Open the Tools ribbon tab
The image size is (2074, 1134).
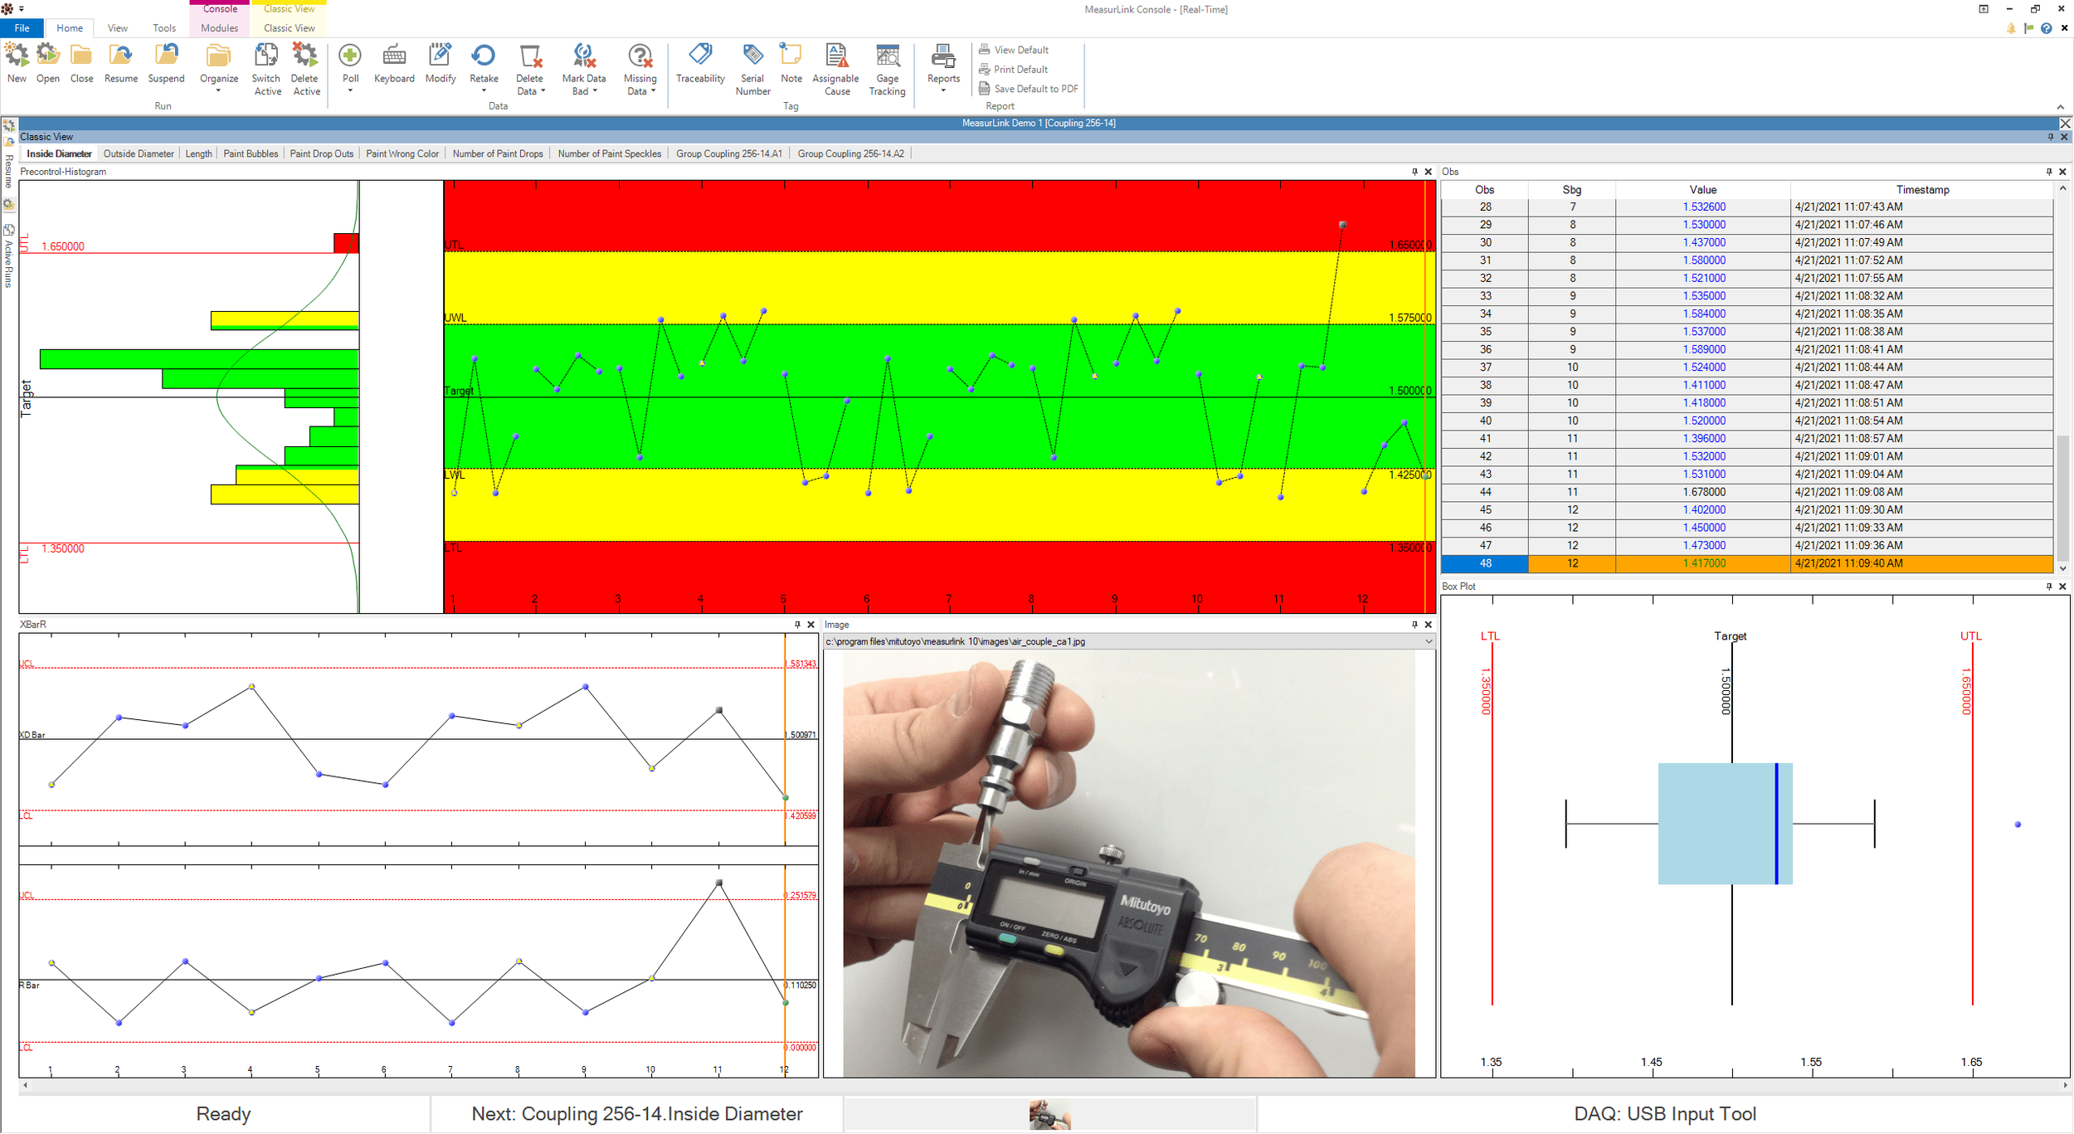[x=163, y=28]
